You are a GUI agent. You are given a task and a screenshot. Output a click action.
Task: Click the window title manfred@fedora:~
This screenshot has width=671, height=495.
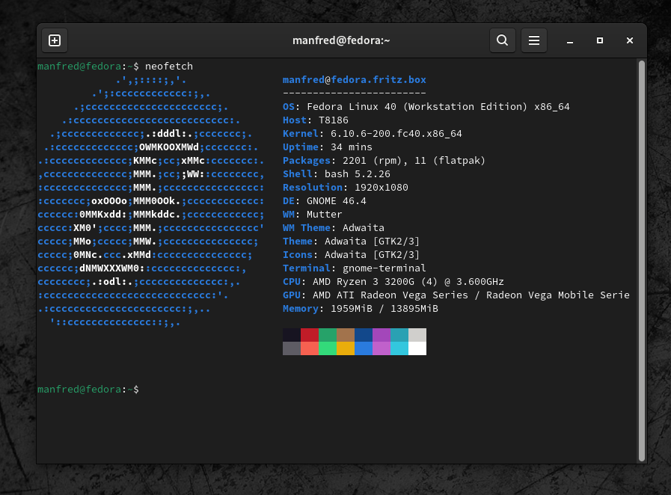pyautogui.click(x=341, y=40)
